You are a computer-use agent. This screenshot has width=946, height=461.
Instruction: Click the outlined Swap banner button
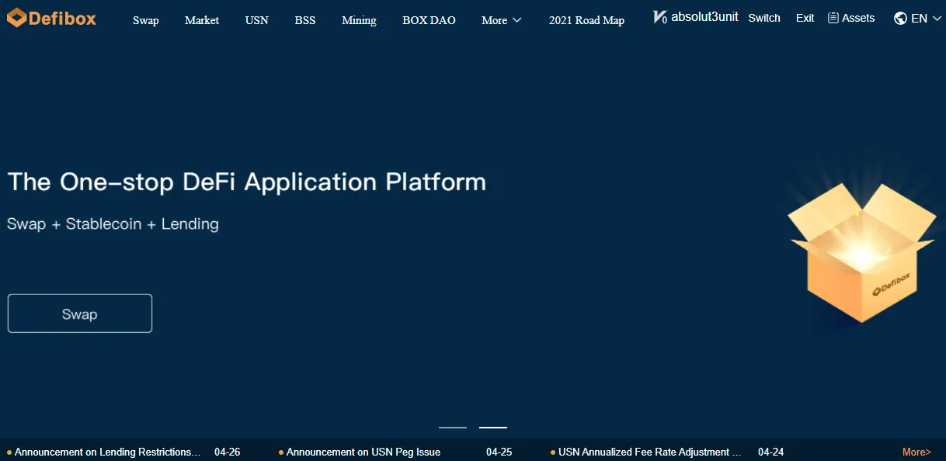click(x=80, y=314)
